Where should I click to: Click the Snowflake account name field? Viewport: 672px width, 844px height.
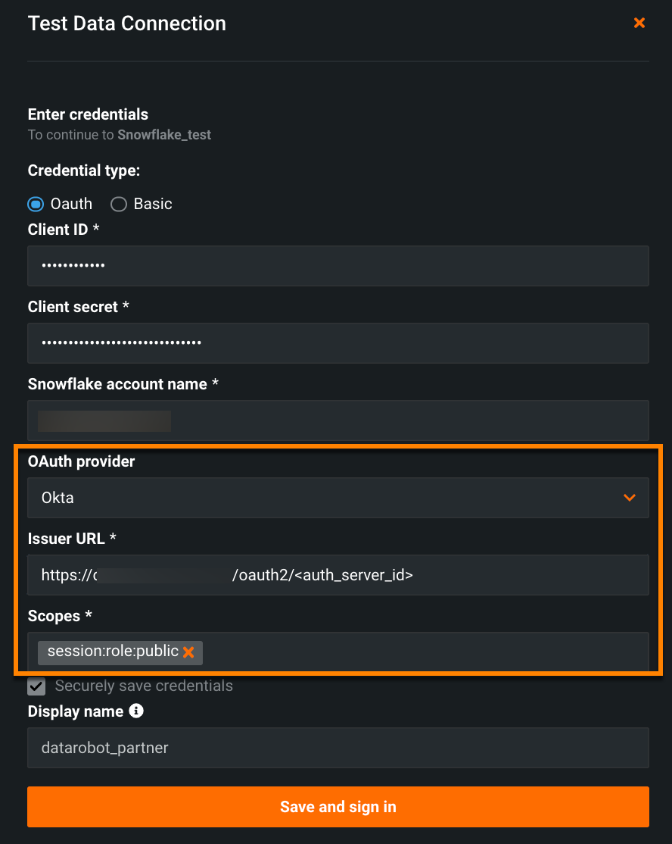[338, 420]
